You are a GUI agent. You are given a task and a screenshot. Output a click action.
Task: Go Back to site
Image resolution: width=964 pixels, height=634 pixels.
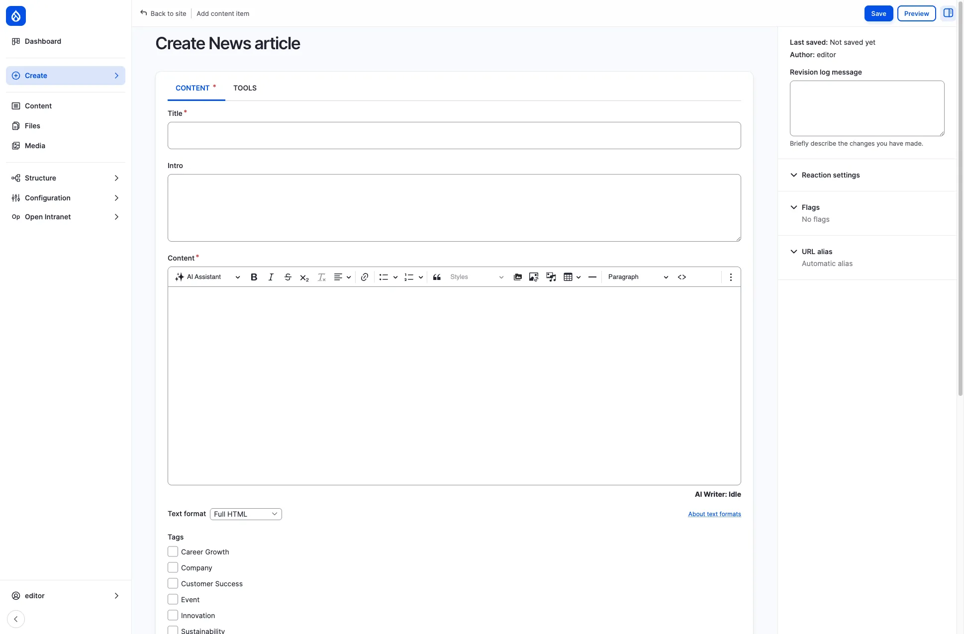coord(163,13)
